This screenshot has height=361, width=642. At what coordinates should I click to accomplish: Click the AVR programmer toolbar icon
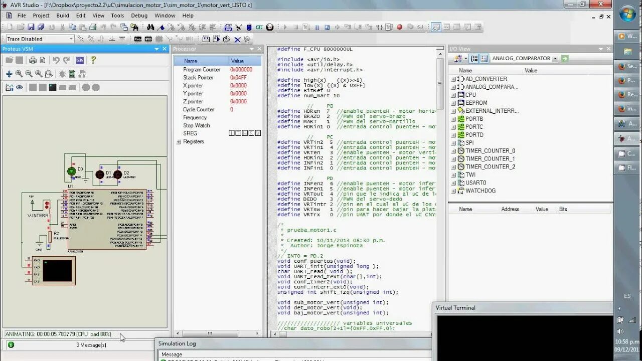click(x=148, y=39)
